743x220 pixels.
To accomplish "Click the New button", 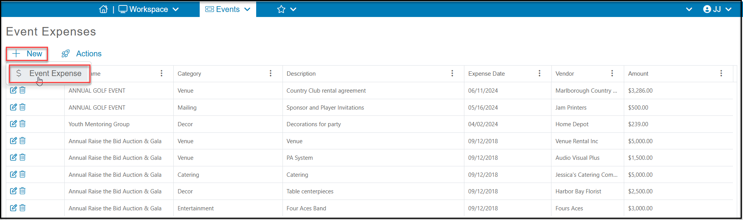I will pos(27,54).
